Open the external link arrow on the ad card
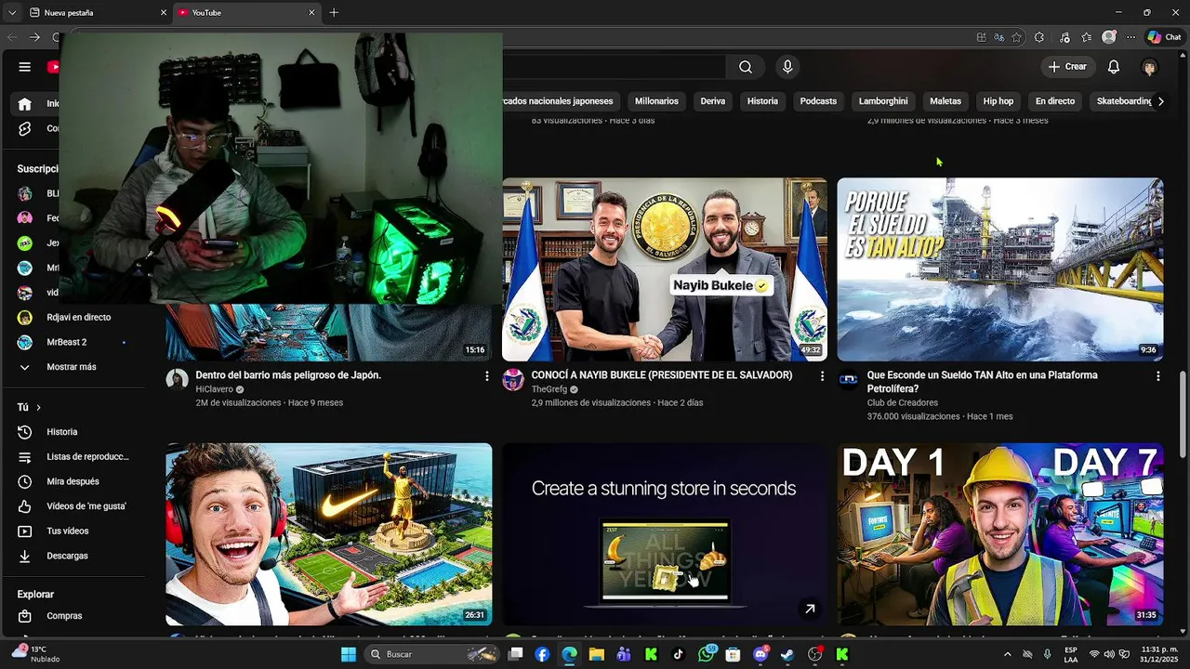Viewport: 1190px width, 669px height. (810, 609)
